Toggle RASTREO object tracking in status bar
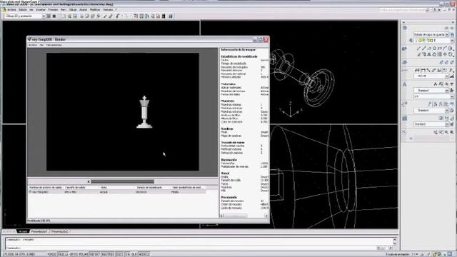This screenshot has height=257, width=457. [108, 254]
